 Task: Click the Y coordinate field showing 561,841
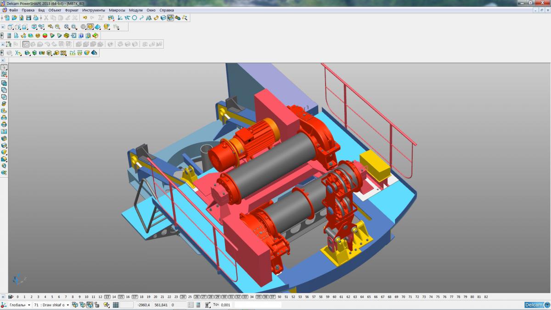pyautogui.click(x=161, y=305)
